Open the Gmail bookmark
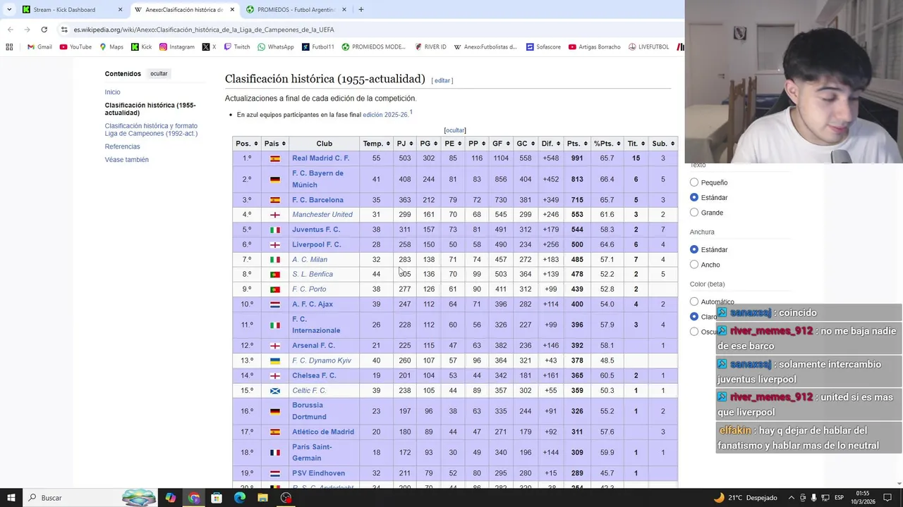This screenshot has width=903, height=507. (40, 47)
